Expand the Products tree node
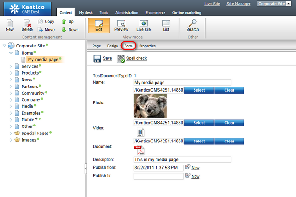 coord(11,73)
